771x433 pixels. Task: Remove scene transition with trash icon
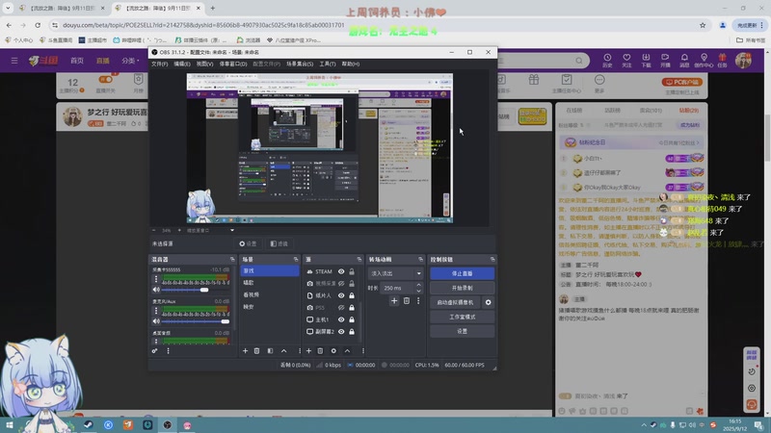click(x=406, y=300)
